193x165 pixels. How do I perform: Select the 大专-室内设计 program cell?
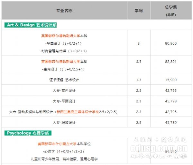pos(64,91)
